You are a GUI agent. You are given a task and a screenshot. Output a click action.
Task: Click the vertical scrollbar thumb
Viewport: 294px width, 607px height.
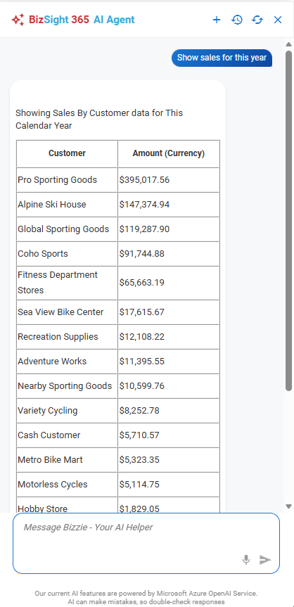[x=288, y=221]
